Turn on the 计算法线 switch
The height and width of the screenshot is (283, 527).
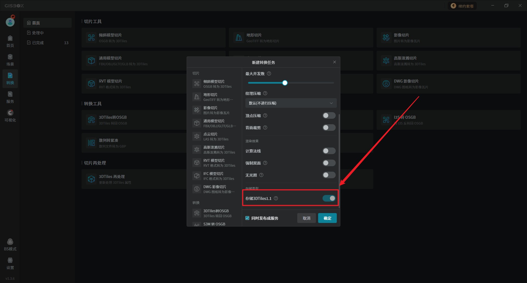pos(329,151)
